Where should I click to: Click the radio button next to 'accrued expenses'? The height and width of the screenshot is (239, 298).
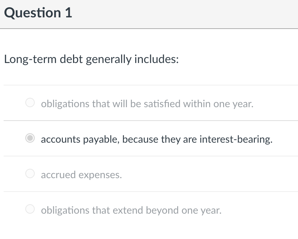[x=30, y=174]
